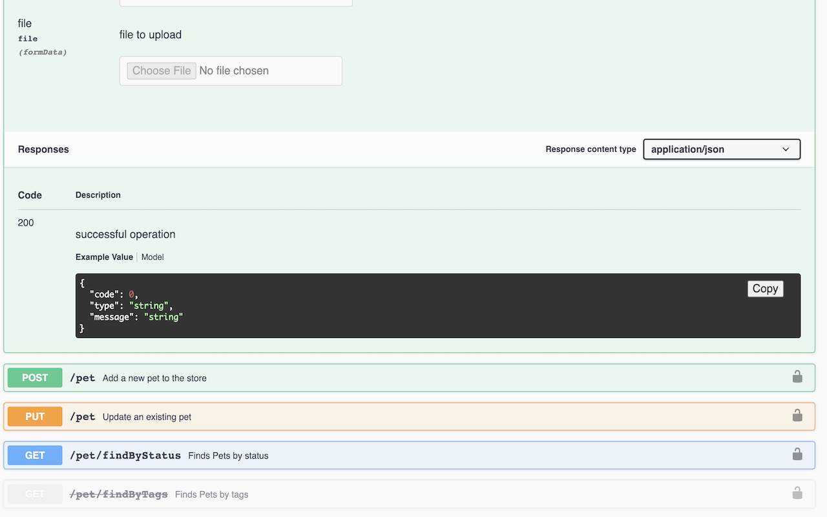Click 'Add a new pet to the store' text
The width and height of the screenshot is (827, 517).
tap(154, 378)
